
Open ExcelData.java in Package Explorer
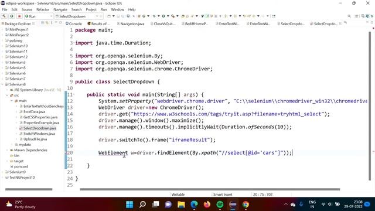pyautogui.click(x=34, y=112)
